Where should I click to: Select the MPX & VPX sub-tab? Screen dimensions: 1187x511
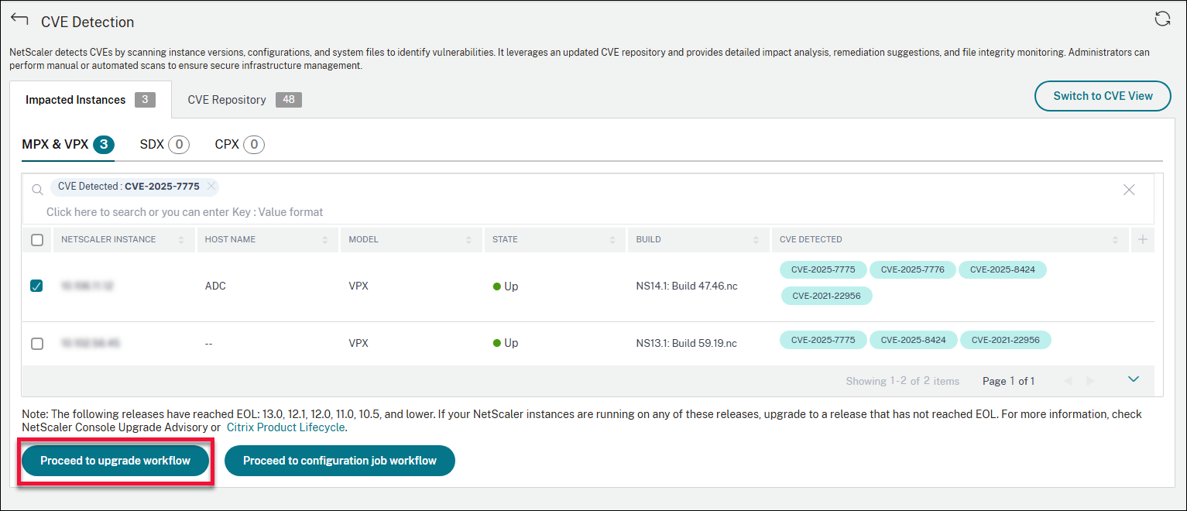pos(68,145)
